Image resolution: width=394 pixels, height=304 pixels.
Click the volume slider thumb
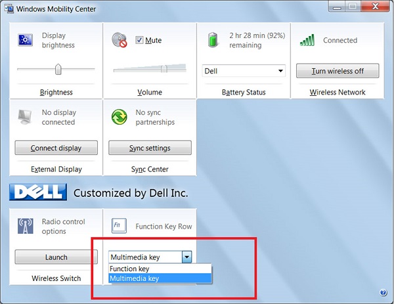(164, 69)
